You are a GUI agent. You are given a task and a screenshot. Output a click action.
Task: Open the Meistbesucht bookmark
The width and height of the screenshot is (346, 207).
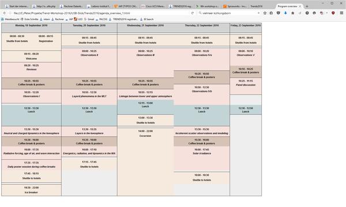[10, 20]
